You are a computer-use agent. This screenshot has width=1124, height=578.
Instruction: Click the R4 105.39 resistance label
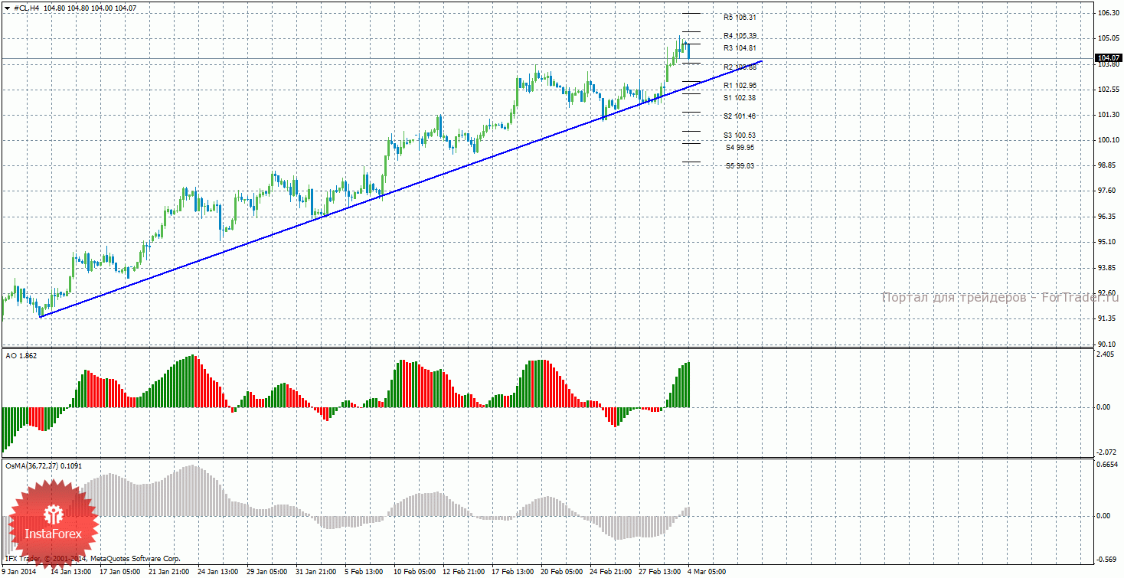point(740,36)
